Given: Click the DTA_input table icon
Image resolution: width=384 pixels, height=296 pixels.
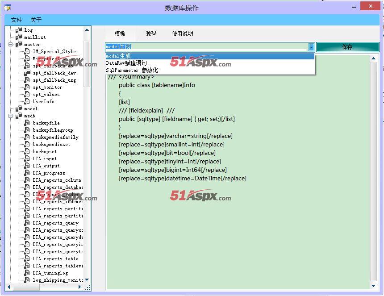Looking at the screenshot, I should tap(27, 158).
